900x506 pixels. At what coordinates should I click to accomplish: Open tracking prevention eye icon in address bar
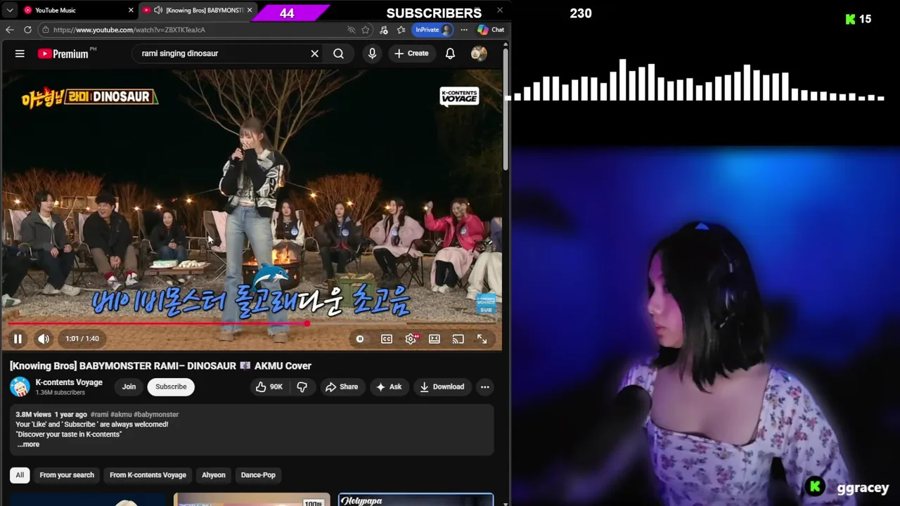pos(352,30)
